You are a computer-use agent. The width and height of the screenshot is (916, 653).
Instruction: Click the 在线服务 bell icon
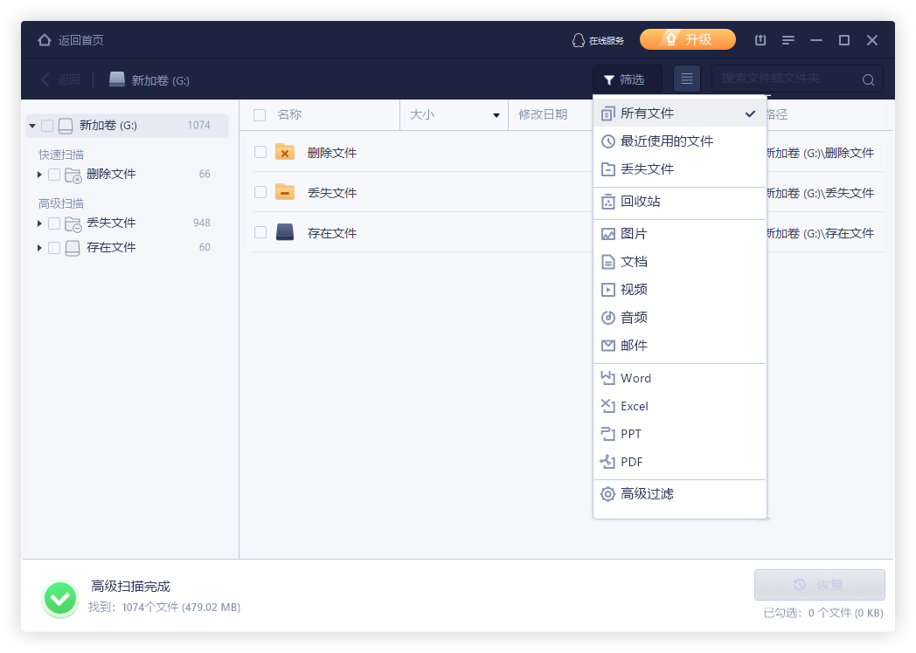click(577, 39)
